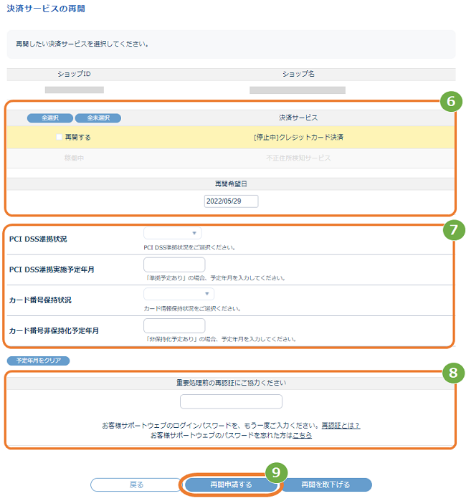Click the 再開申請する button
This screenshot has width=466, height=501.
[x=231, y=485]
